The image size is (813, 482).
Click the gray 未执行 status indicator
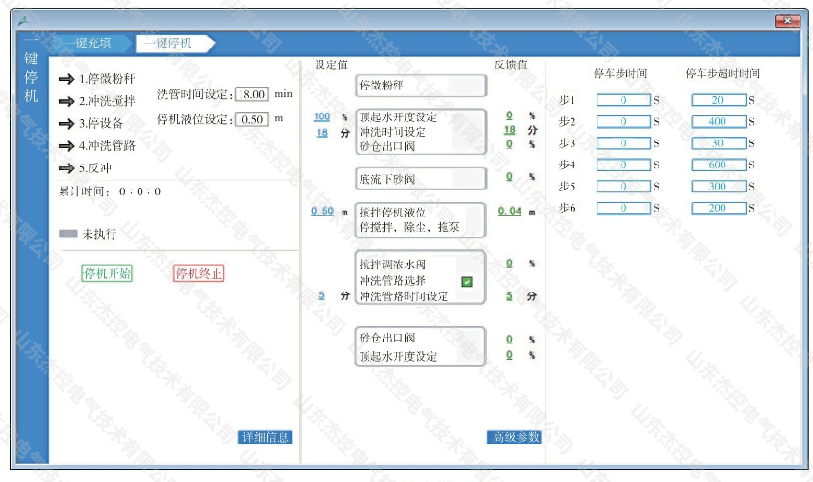tap(67, 234)
